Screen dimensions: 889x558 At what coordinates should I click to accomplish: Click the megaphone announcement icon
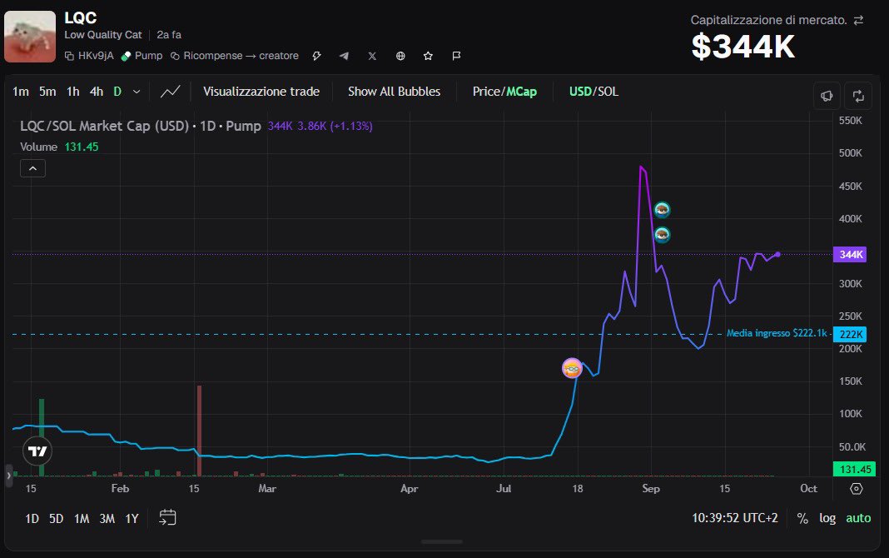pyautogui.click(x=827, y=96)
